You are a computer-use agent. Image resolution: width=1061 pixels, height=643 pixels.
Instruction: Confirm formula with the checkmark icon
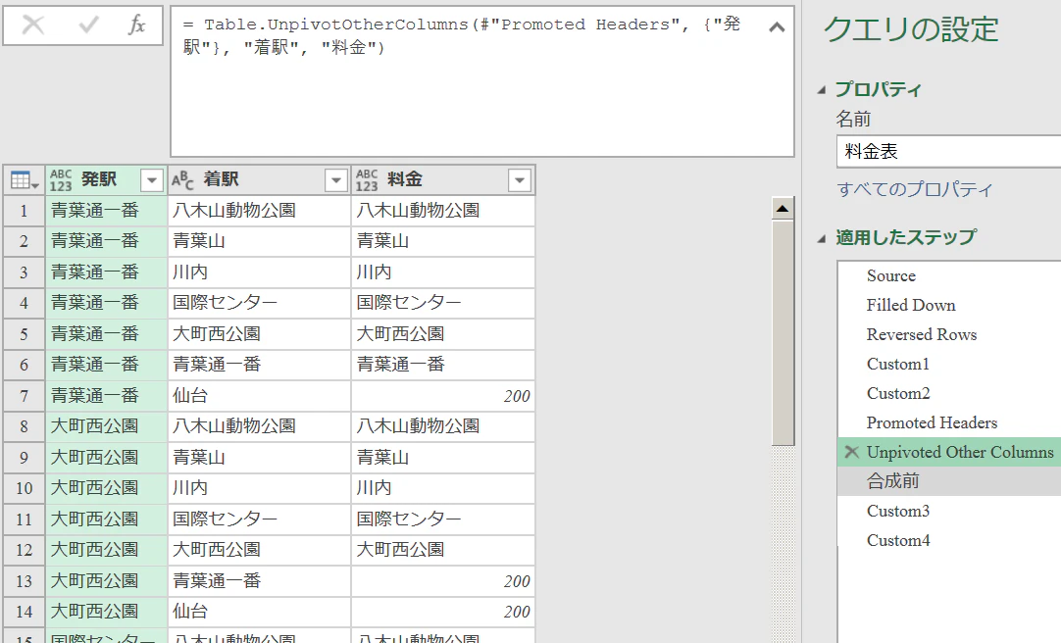88,25
